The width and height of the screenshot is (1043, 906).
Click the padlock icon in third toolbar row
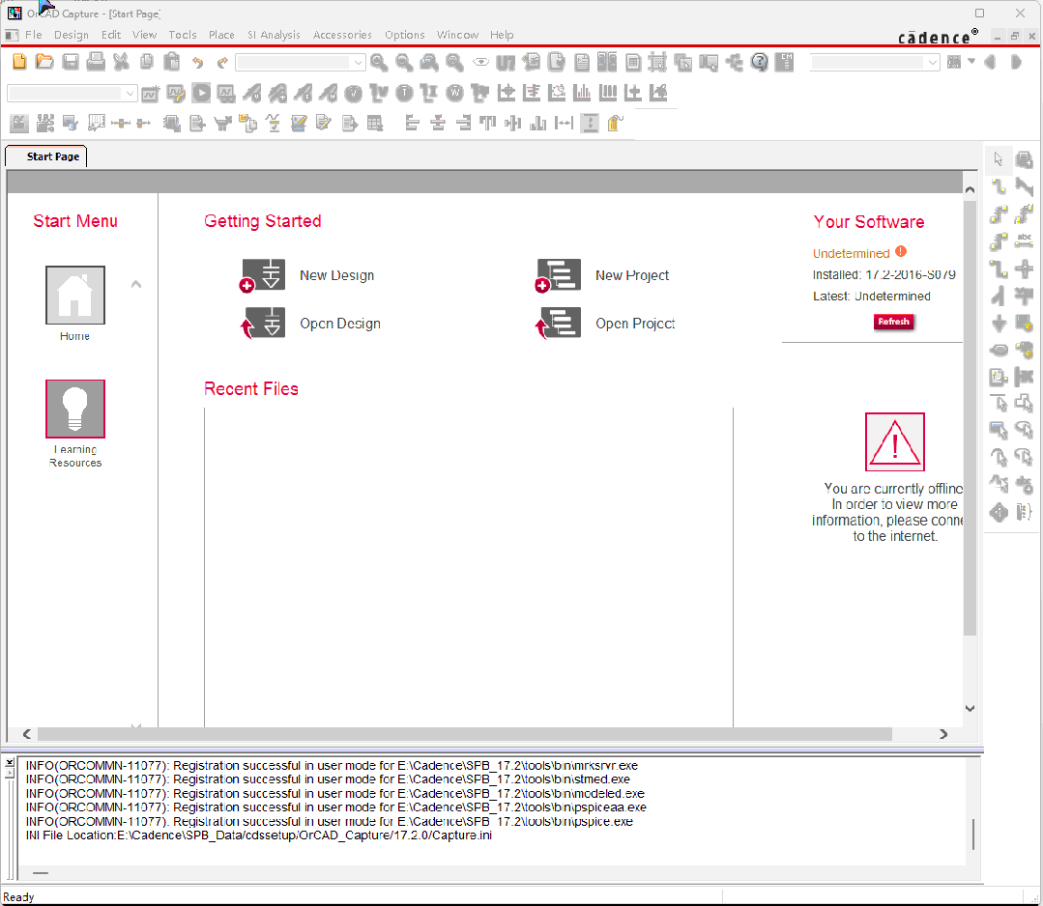click(x=615, y=123)
